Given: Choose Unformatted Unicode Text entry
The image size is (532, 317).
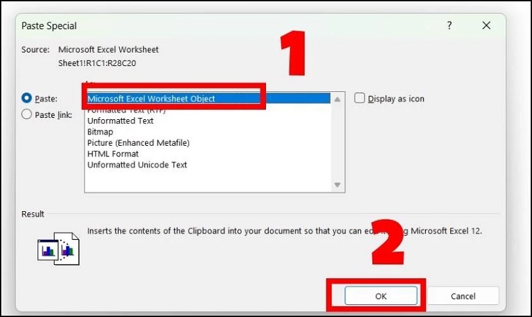Looking at the screenshot, I should click(137, 164).
